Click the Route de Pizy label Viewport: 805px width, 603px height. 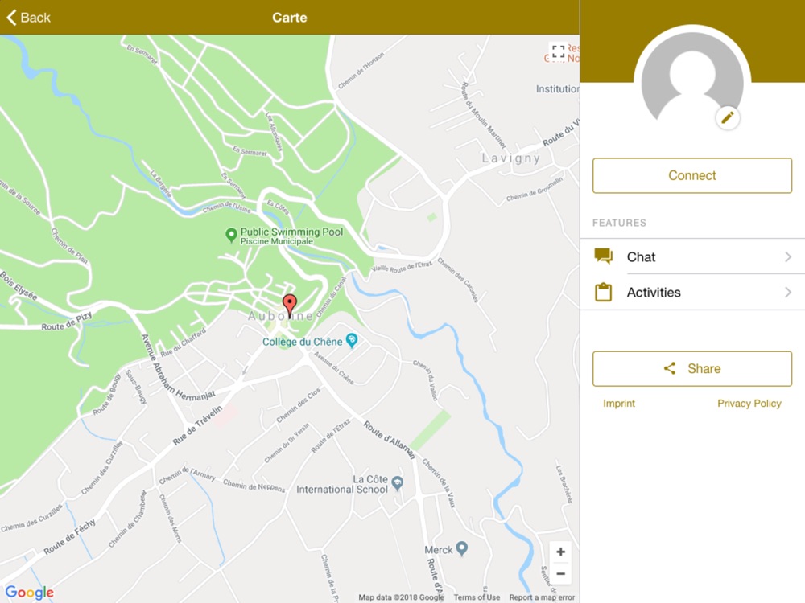67,322
